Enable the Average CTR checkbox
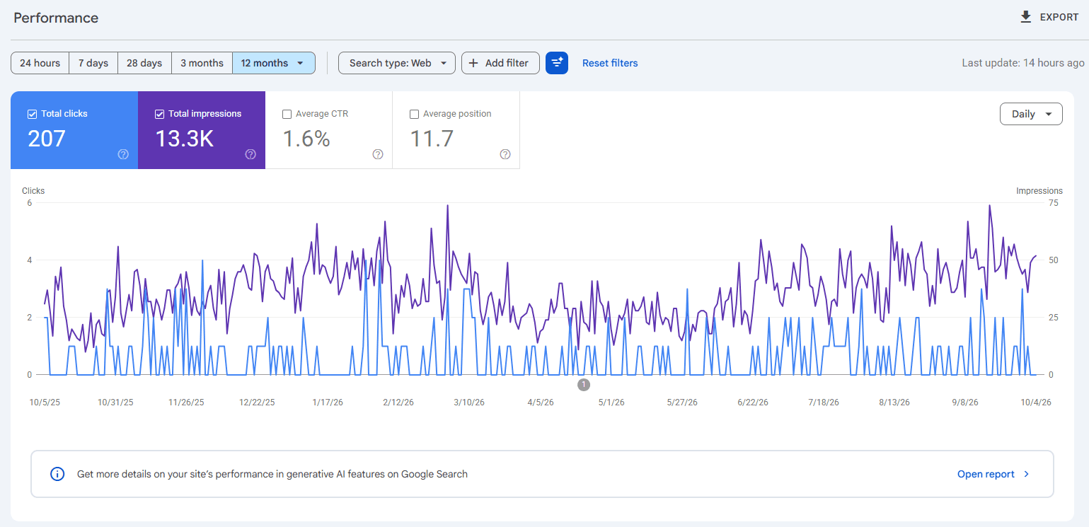 coord(287,114)
